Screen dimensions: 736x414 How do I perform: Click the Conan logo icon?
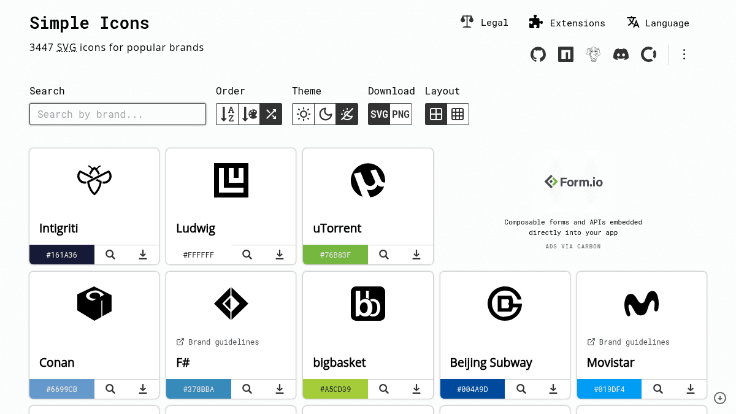pyautogui.click(x=94, y=304)
